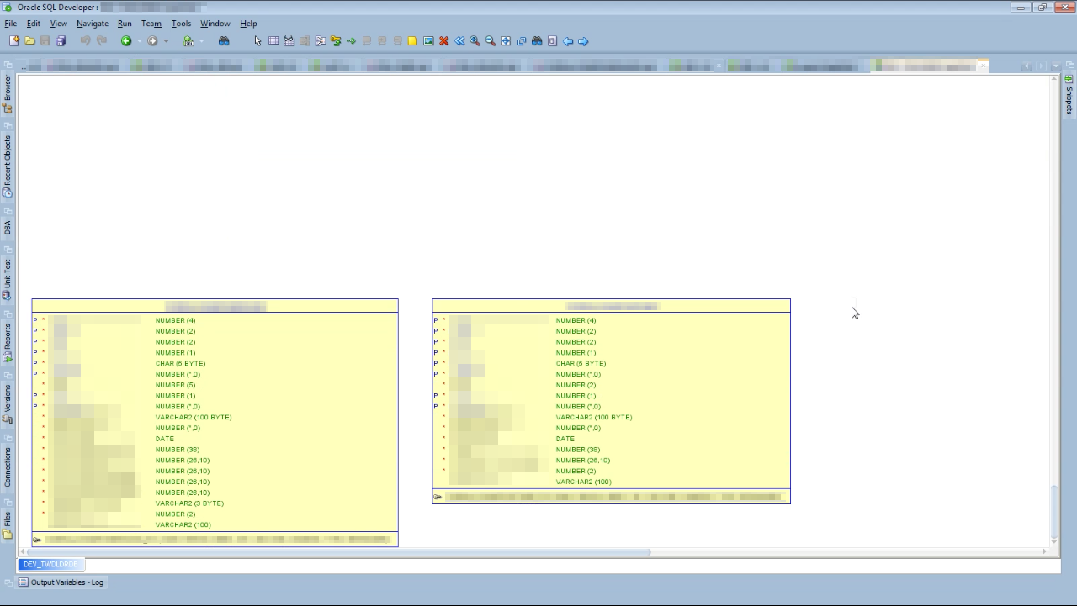Image resolution: width=1077 pixels, height=606 pixels.
Task: Expand the DBA side panel
Action: click(x=8, y=228)
